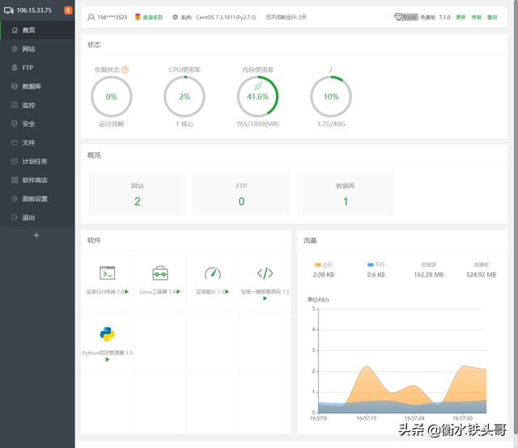518x448 pixels.
Task: Click the play arrow next to Linux工具箱 1.4
Action: tap(179, 291)
